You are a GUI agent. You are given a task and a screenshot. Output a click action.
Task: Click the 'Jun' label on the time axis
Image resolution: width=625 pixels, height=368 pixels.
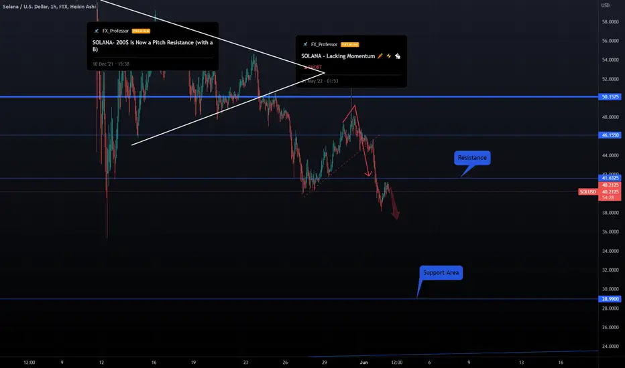[x=363, y=363]
